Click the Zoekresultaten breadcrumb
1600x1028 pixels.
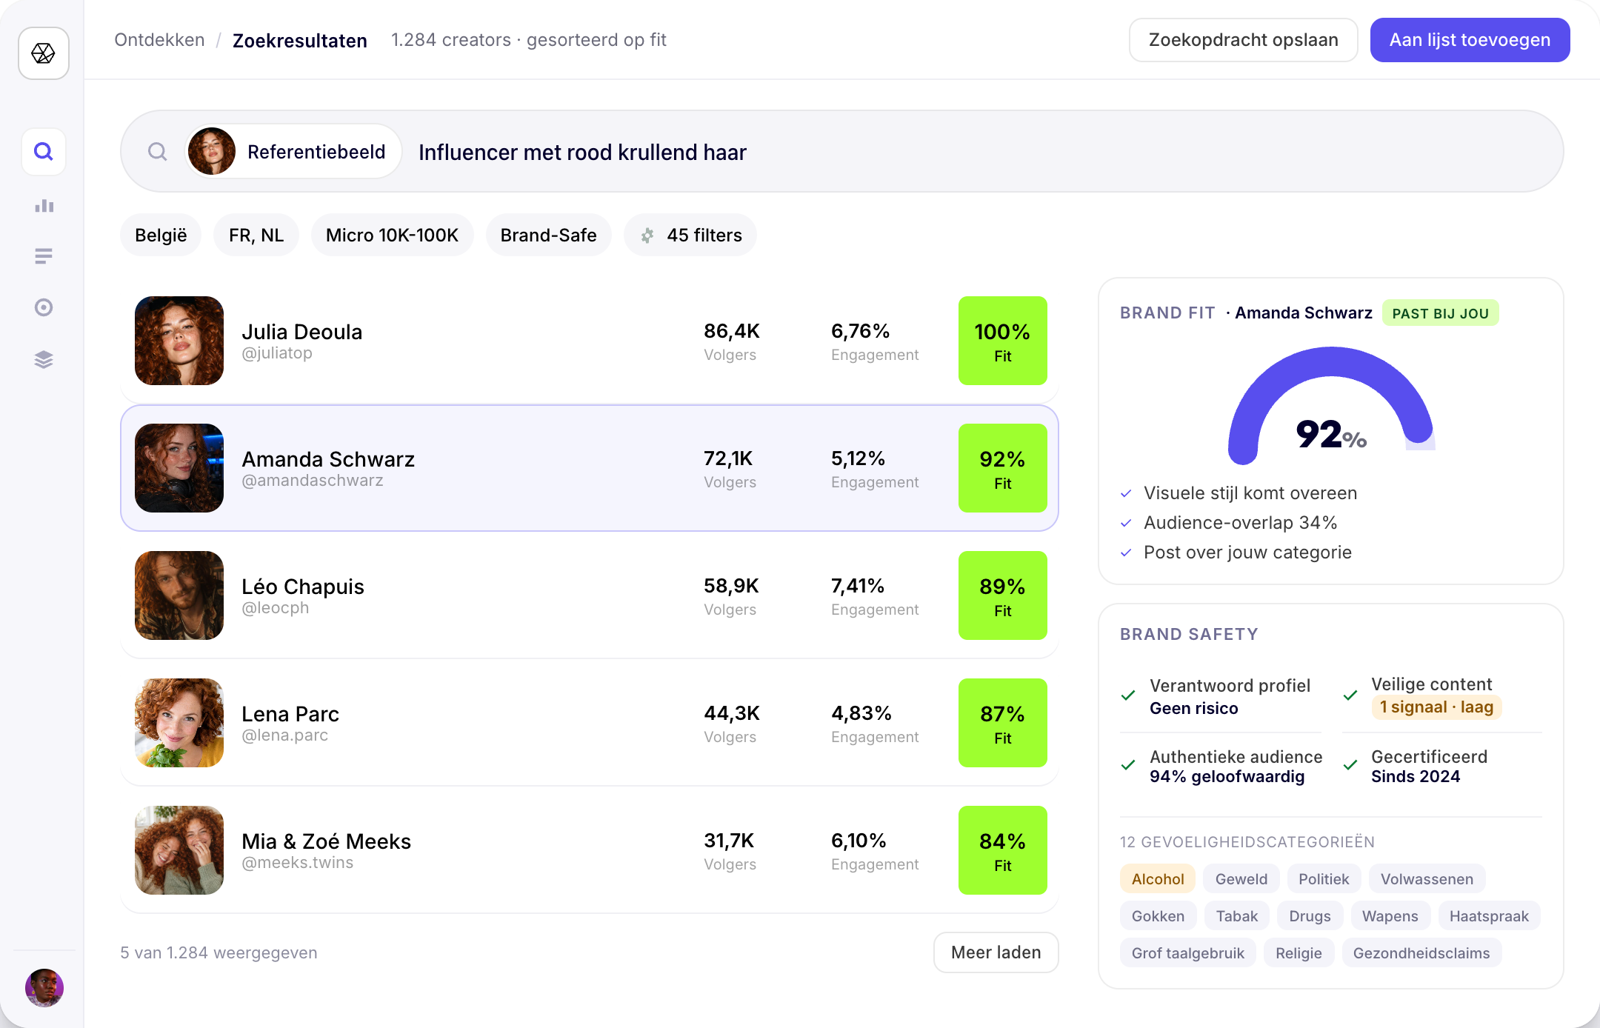(x=299, y=41)
